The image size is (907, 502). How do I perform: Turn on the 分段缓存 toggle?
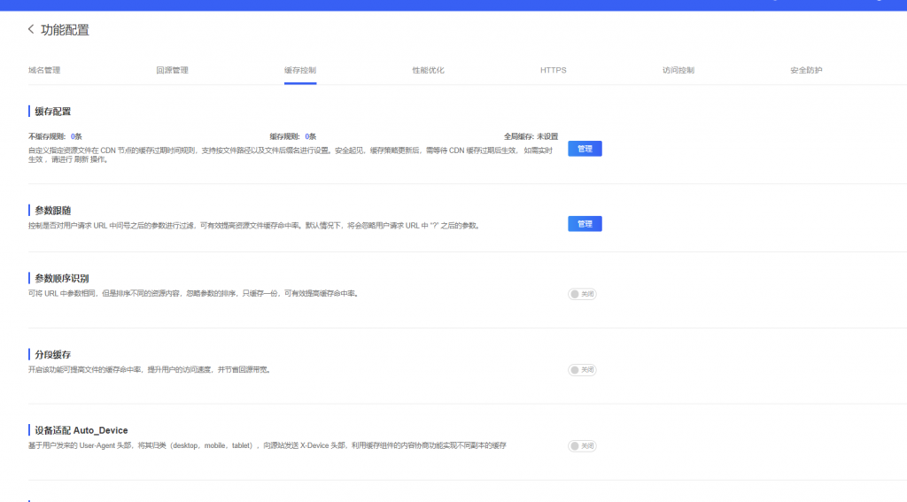[582, 370]
